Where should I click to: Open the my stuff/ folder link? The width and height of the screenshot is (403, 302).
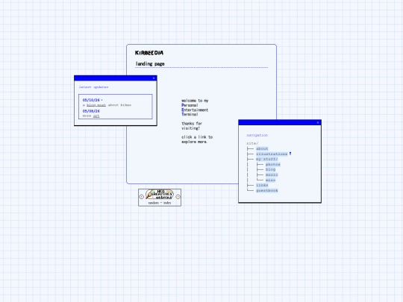[267, 159]
